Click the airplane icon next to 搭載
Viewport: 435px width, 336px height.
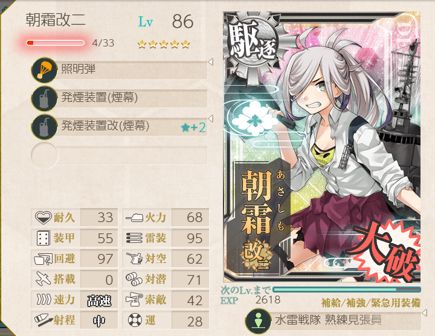coord(43,279)
